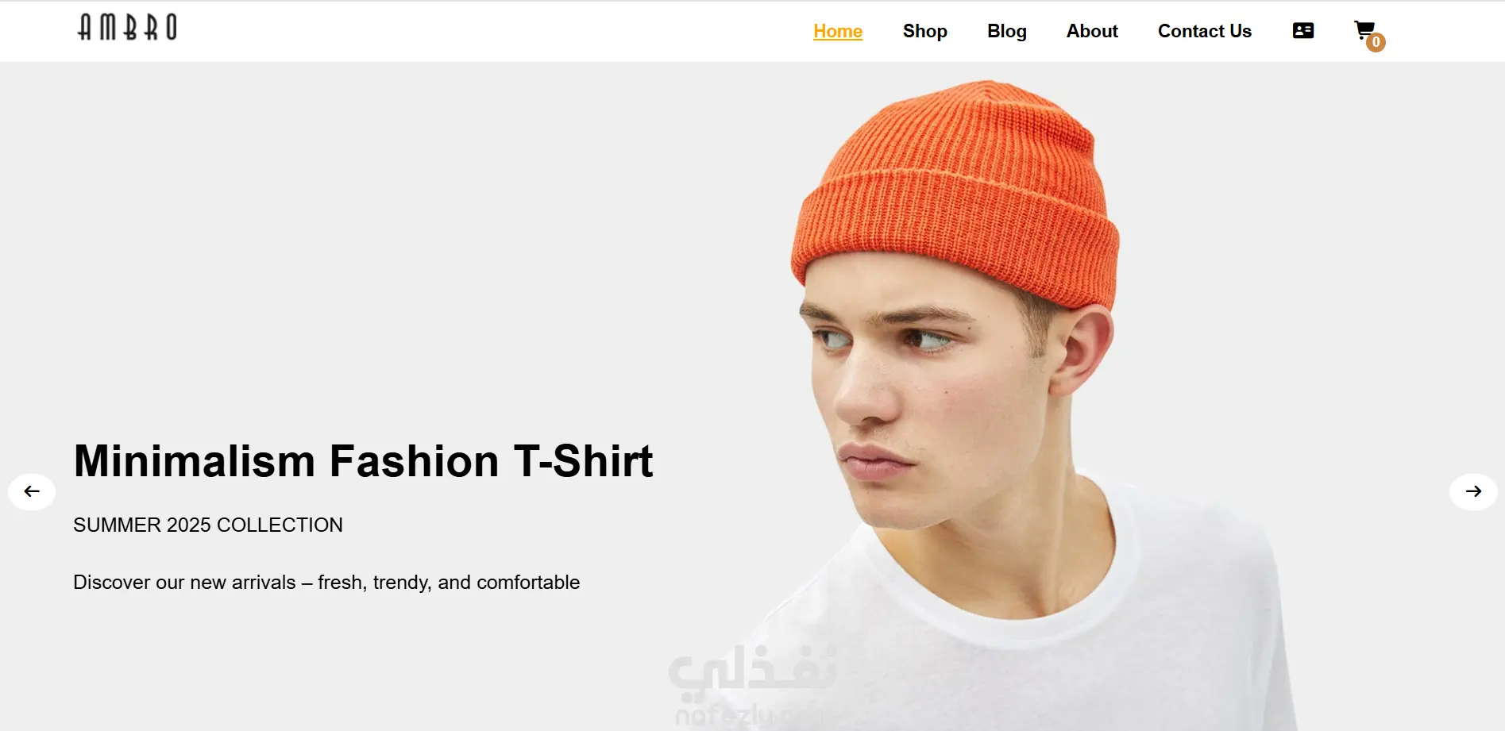Click the SUMMER 2025 COLLECTION subtitle
The width and height of the screenshot is (1505, 731).
click(x=208, y=525)
